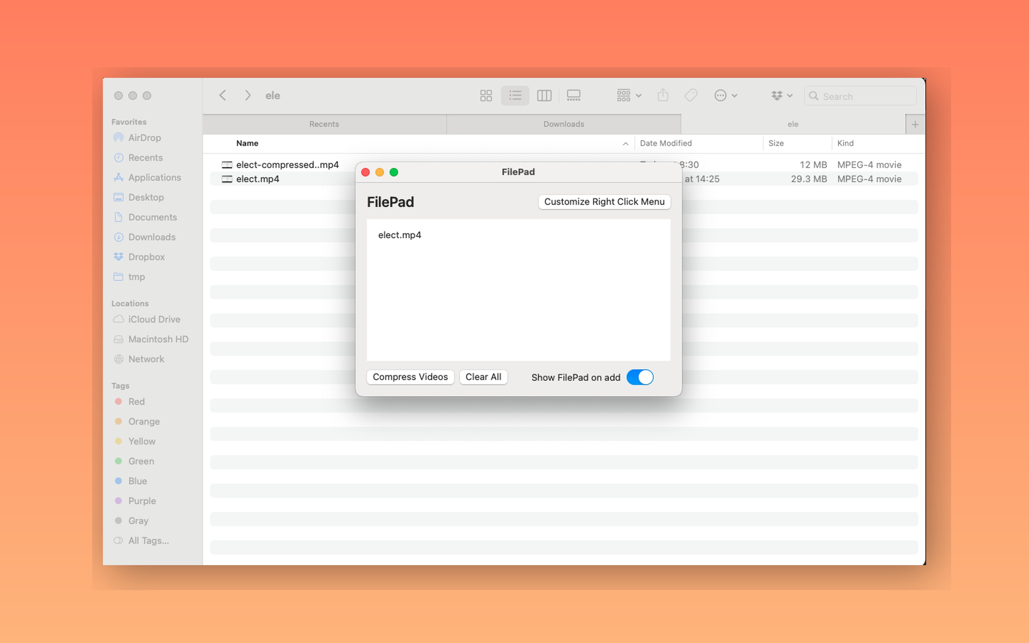
Task: Select AirDrop in the sidebar
Action: [144, 138]
